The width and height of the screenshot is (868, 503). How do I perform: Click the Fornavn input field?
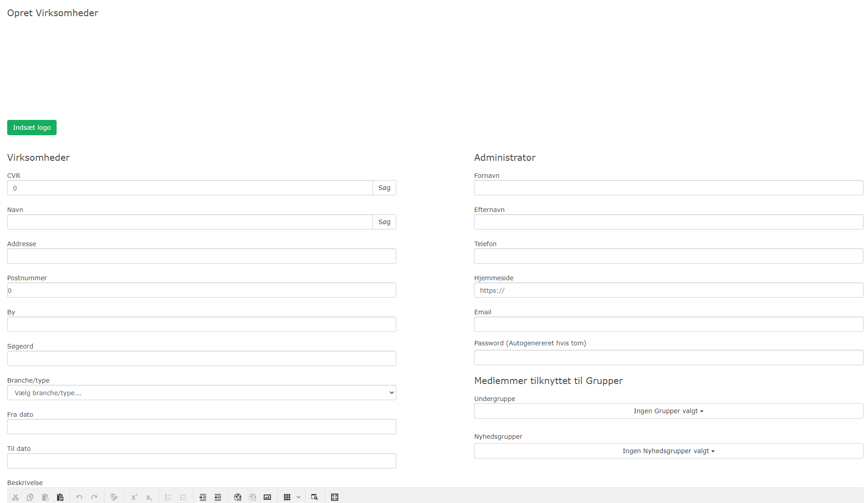(x=668, y=188)
